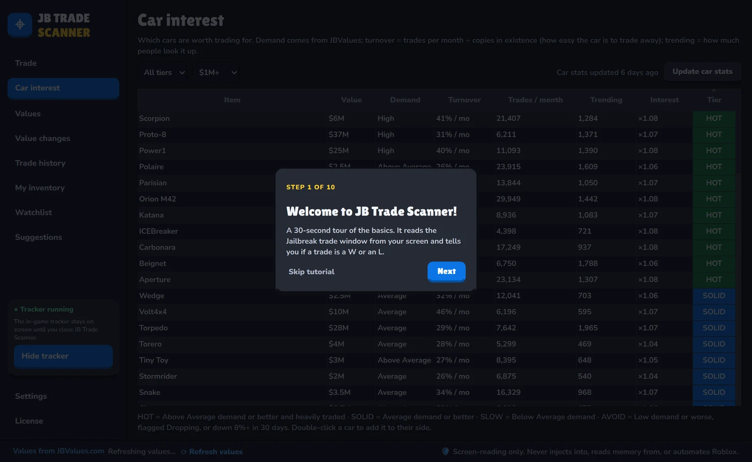Screen dimensions: 752x462
Task: Click the Beignet car name
Action: pos(153,264)
